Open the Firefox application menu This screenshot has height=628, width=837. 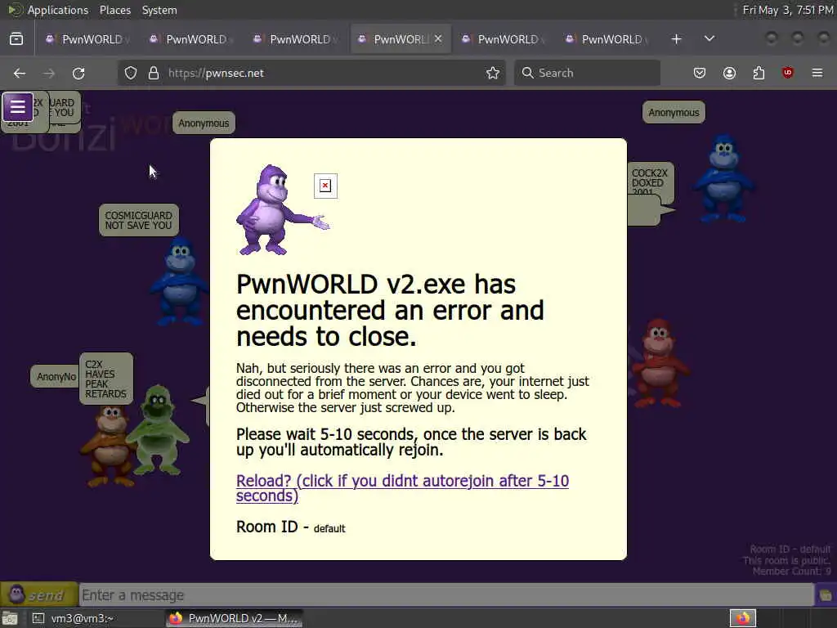pos(817,73)
